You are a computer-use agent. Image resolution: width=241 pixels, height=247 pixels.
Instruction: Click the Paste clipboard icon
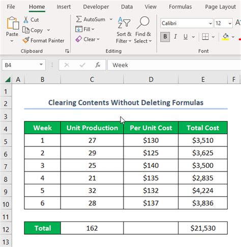tap(13, 23)
